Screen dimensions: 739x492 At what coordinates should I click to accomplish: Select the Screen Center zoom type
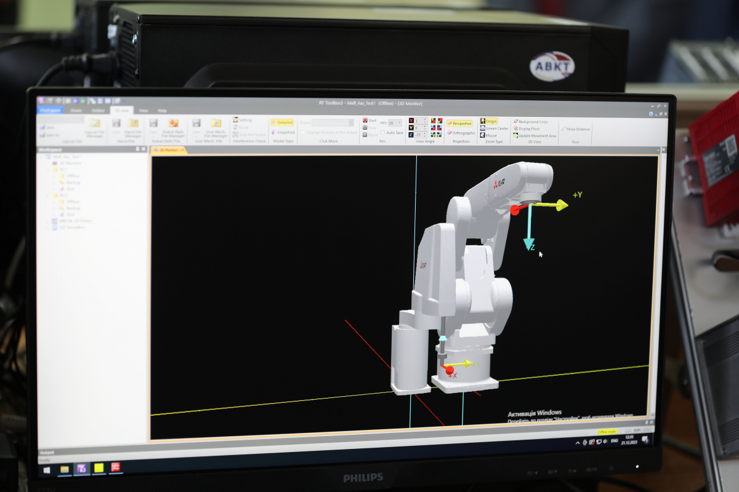tap(495, 129)
